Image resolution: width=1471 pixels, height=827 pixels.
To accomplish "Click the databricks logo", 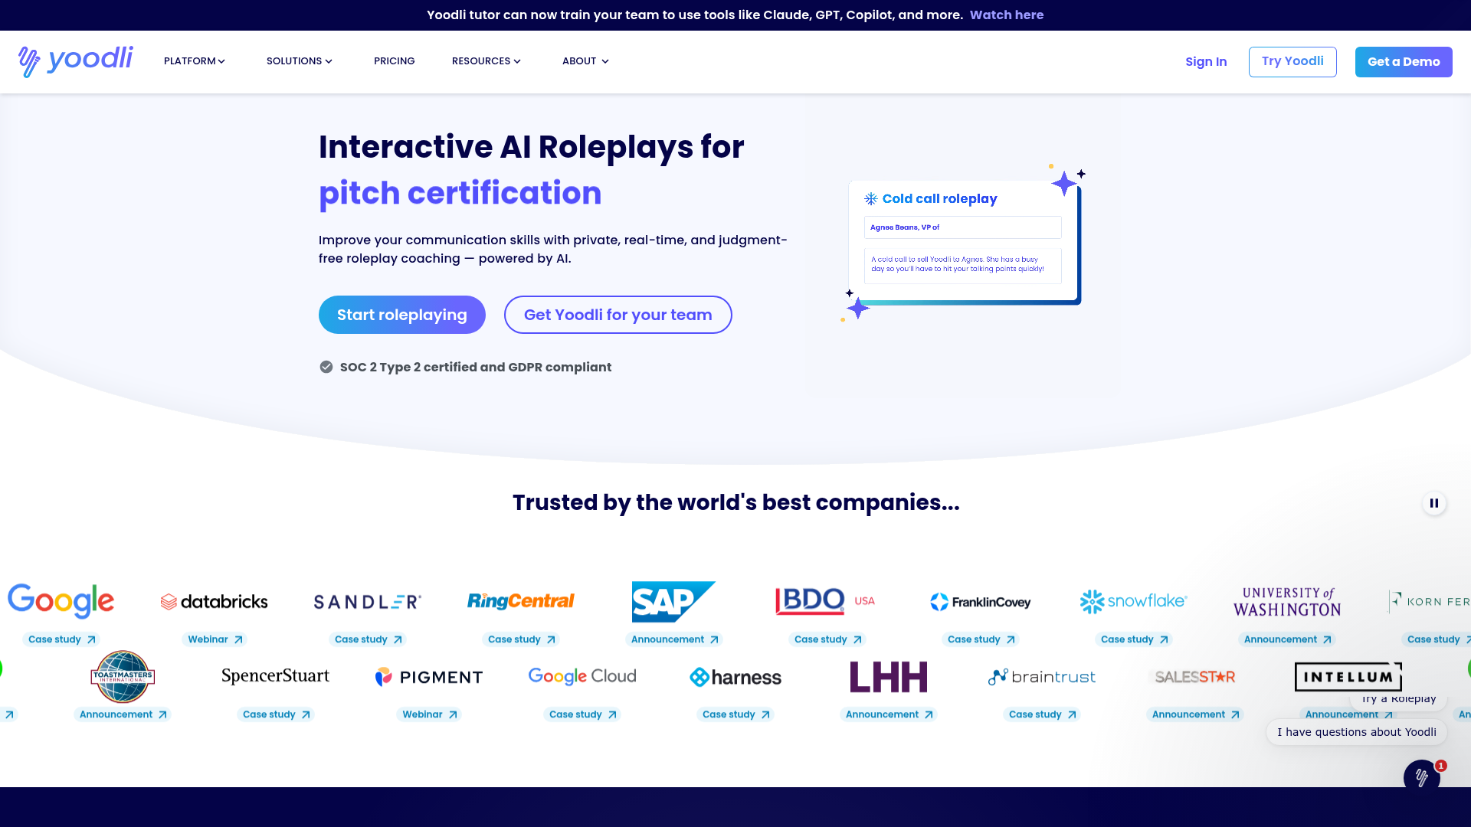I will 215,602.
